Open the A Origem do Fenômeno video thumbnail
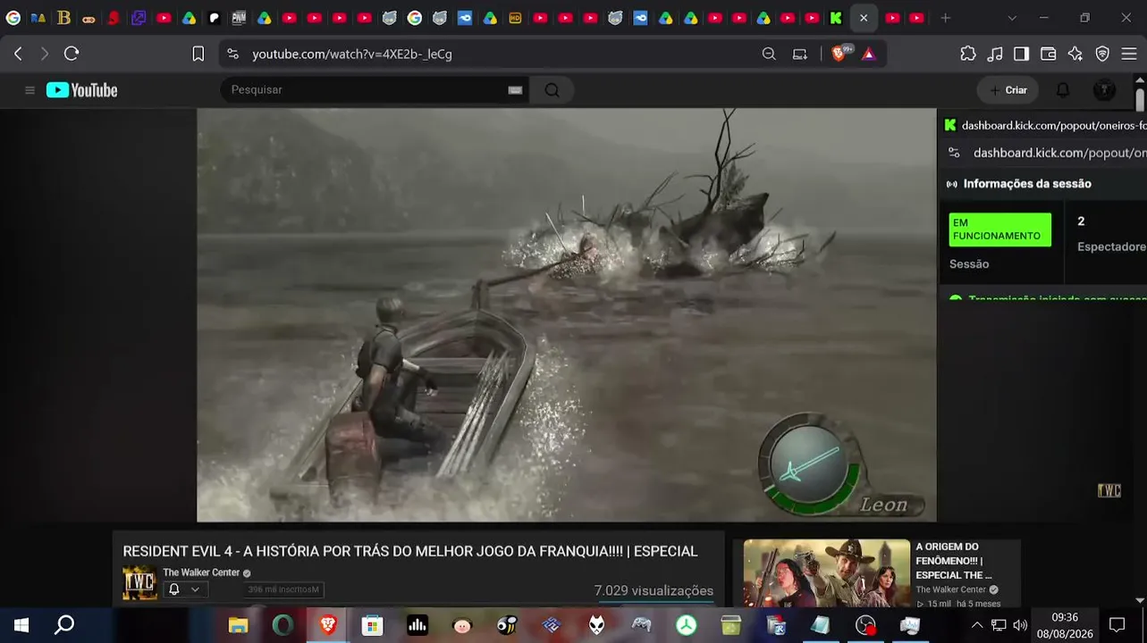 (x=827, y=573)
